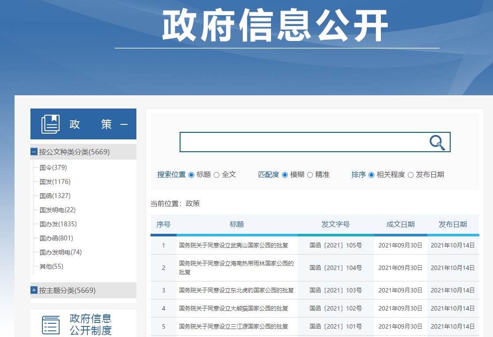The image size is (493, 337).
Task: Click the search magnifier icon
Action: [x=437, y=142]
